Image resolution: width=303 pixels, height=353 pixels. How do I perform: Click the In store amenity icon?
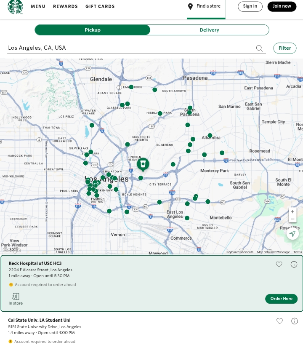[x=16, y=297]
